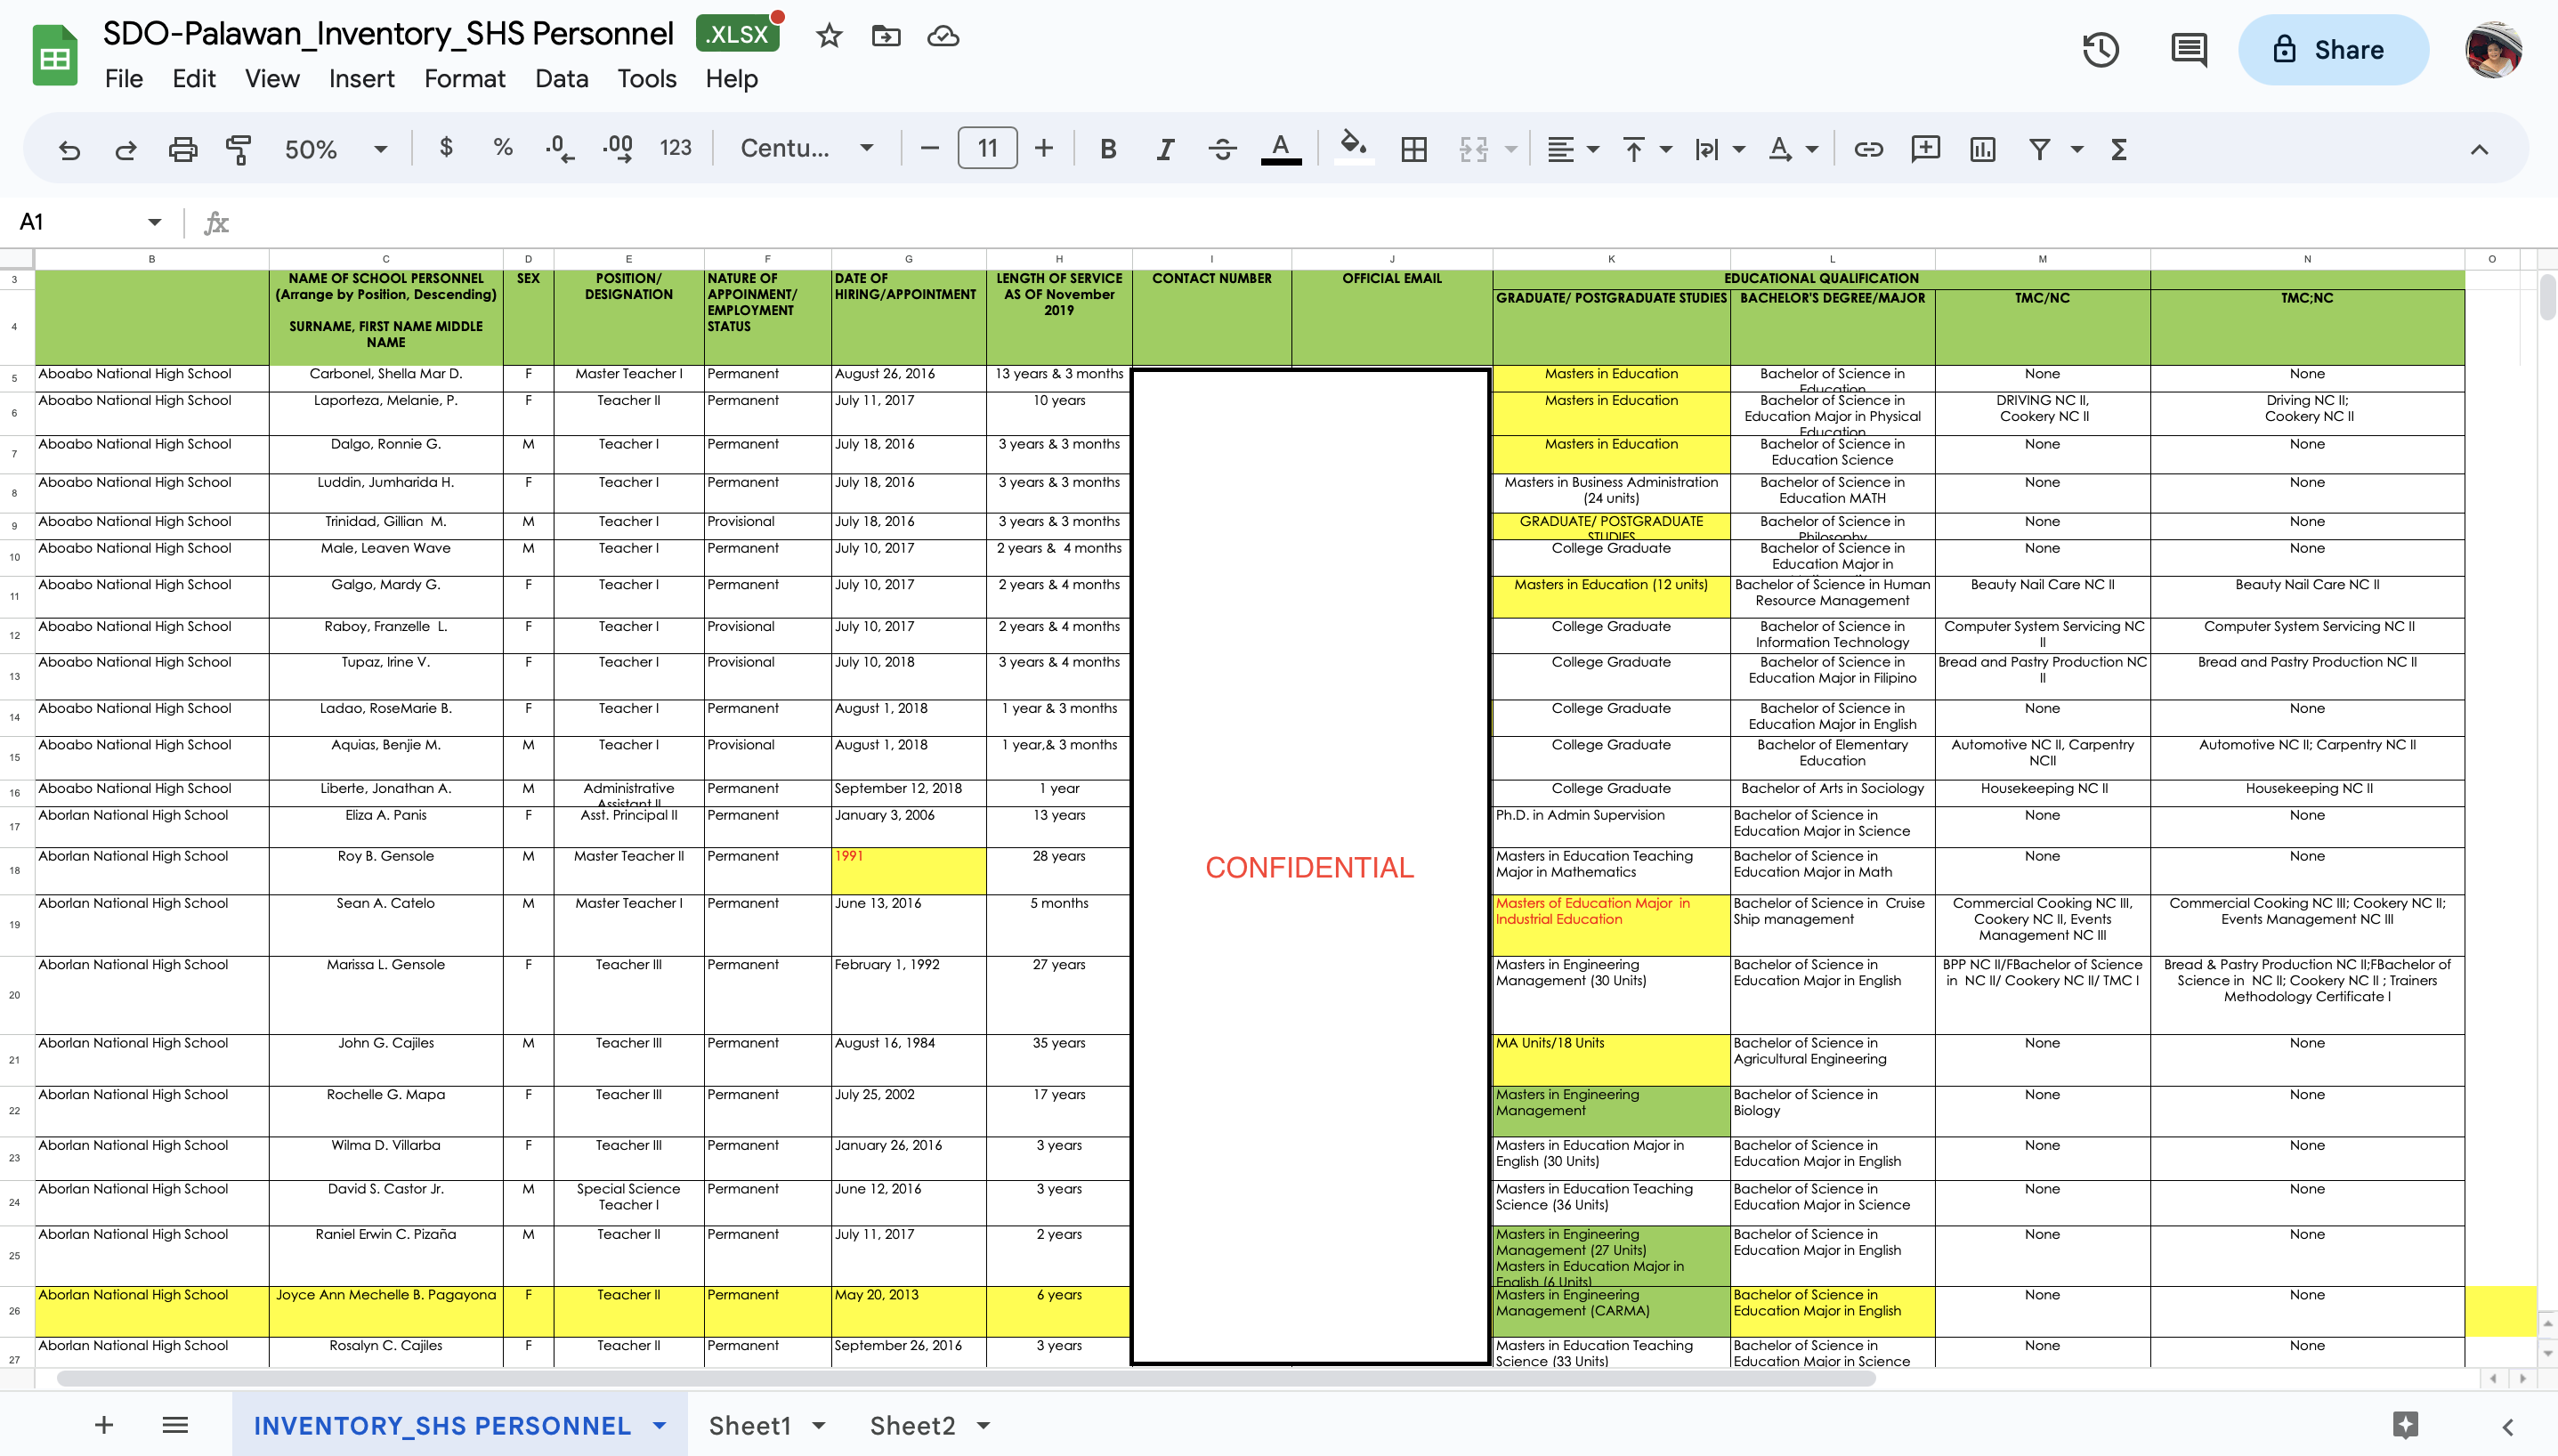Toggle italic formatting

tap(1164, 149)
